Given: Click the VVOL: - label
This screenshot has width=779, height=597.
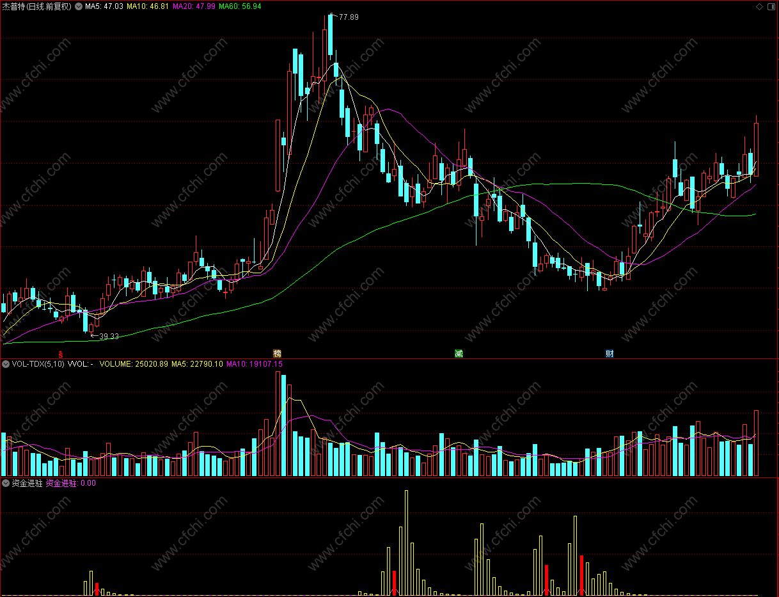Looking at the screenshot, I should point(81,364).
